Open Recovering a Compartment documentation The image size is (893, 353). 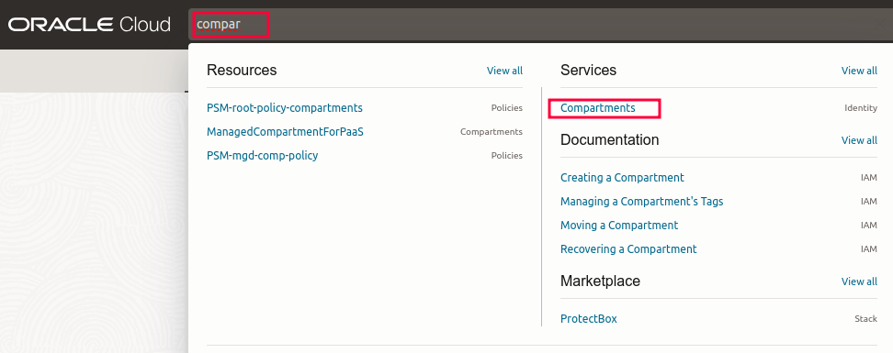pyautogui.click(x=628, y=249)
